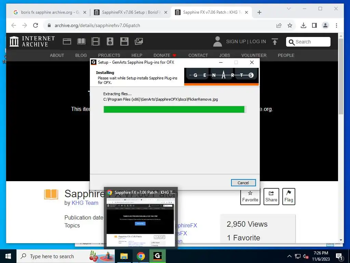Open File Explorer from the taskbar
The width and height of the screenshot is (350, 263).
click(124, 256)
